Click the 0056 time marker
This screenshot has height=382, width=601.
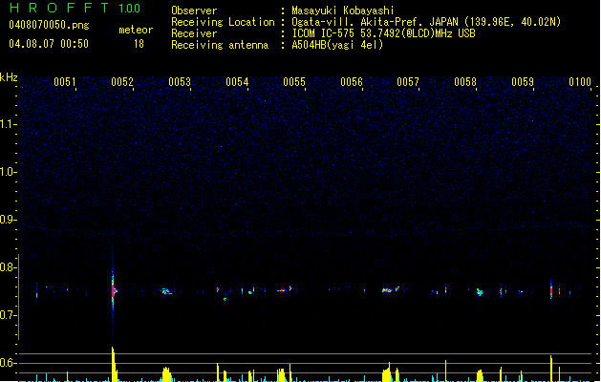352,82
